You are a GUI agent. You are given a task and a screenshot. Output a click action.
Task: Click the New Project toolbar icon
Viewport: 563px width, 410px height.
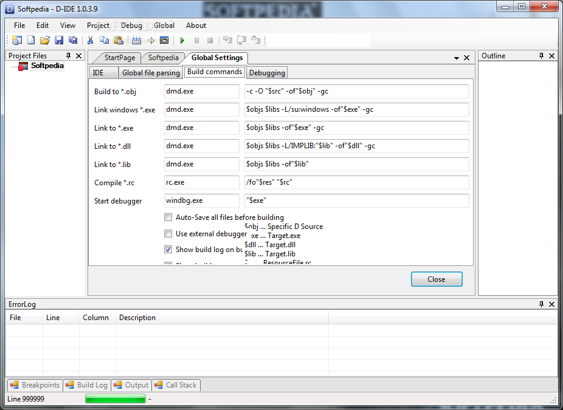tap(16, 40)
